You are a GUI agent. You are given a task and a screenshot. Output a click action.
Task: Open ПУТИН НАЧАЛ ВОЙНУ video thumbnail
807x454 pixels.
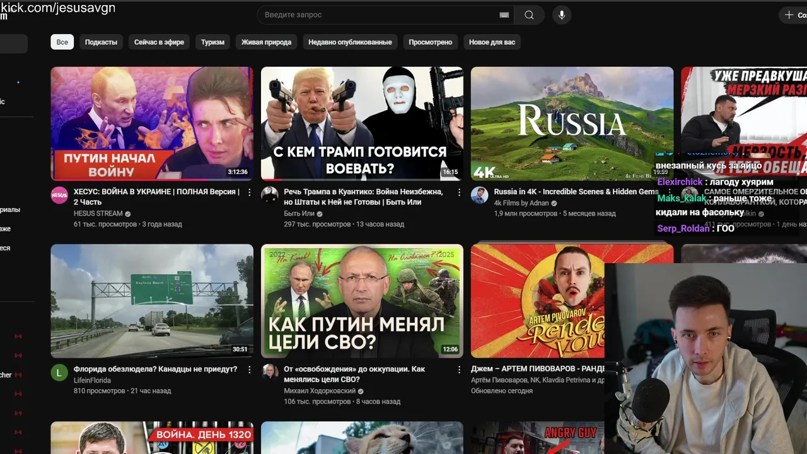pyautogui.click(x=152, y=124)
